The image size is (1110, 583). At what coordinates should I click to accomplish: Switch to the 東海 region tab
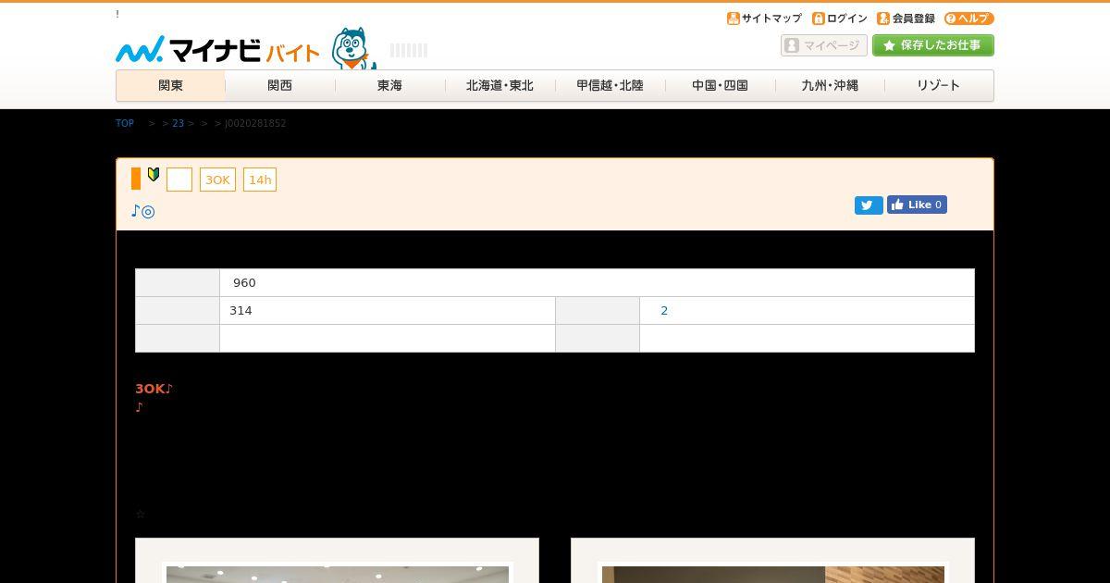pyautogui.click(x=389, y=85)
